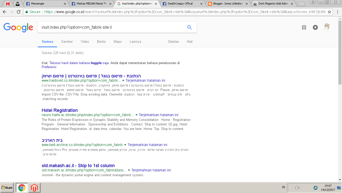
Task: Select the Video search tab
Action: pyautogui.click(x=85, y=42)
